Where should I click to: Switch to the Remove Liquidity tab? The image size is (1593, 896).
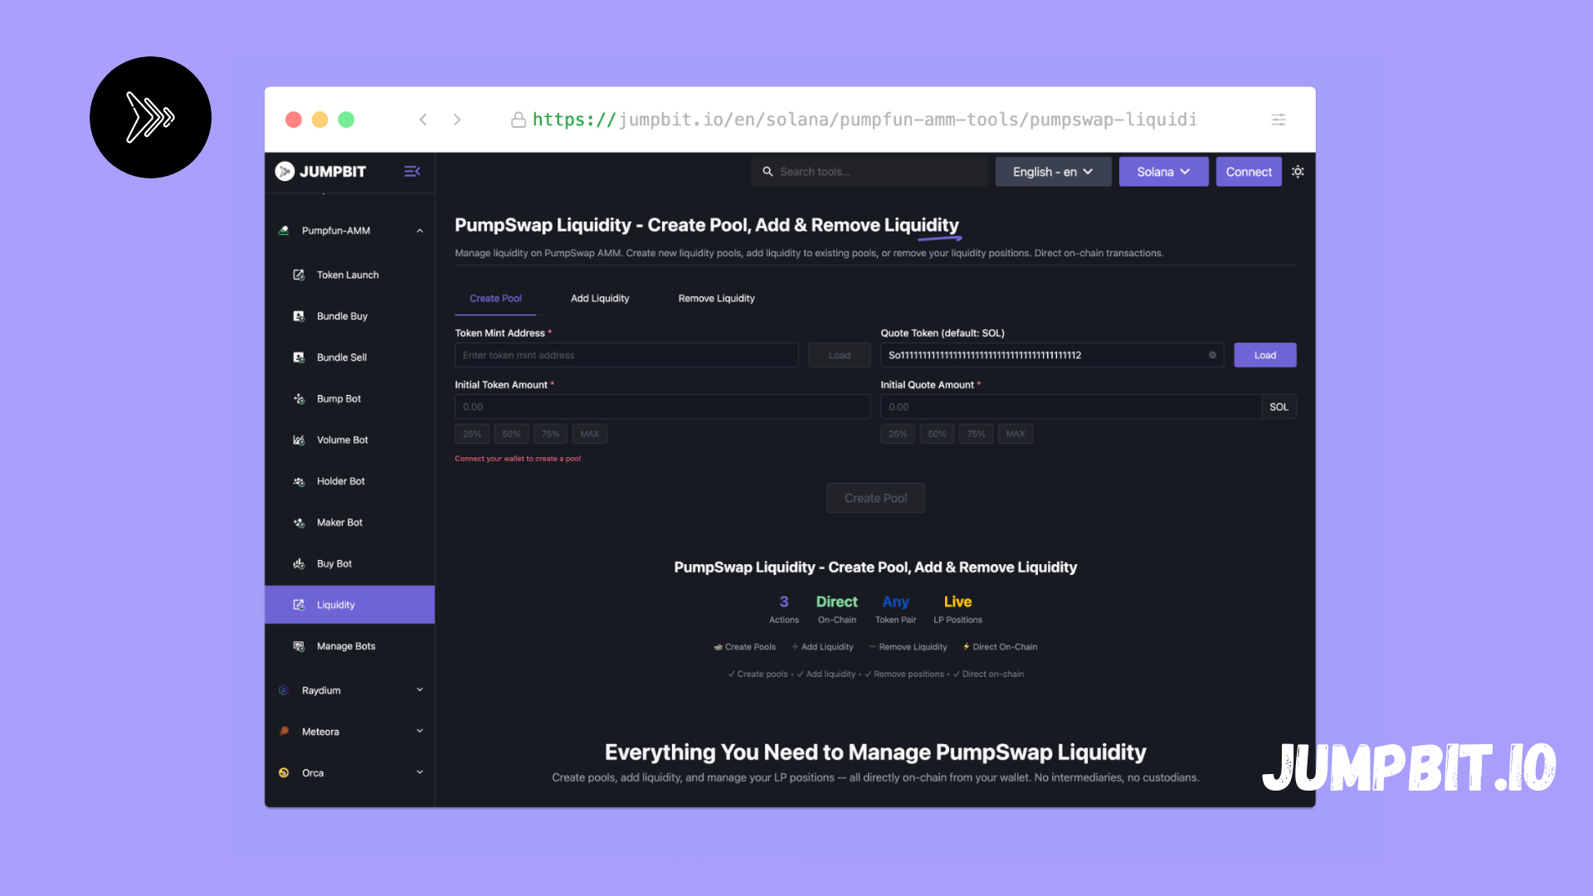[x=716, y=299]
